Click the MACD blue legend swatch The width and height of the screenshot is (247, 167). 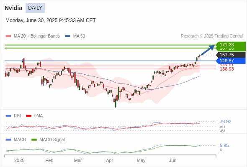[x=8, y=140]
